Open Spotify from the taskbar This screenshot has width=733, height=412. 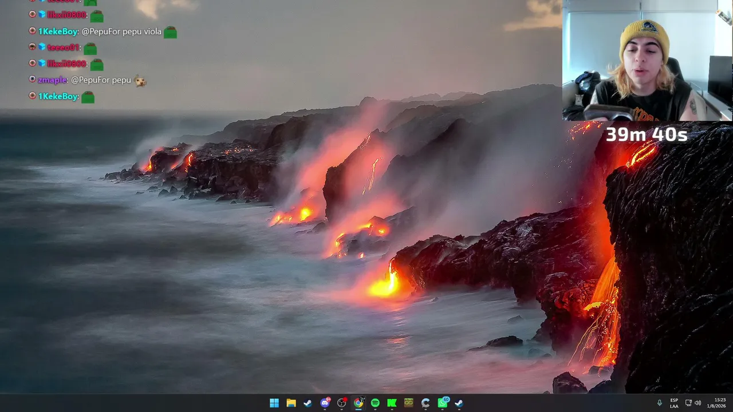coord(375,403)
